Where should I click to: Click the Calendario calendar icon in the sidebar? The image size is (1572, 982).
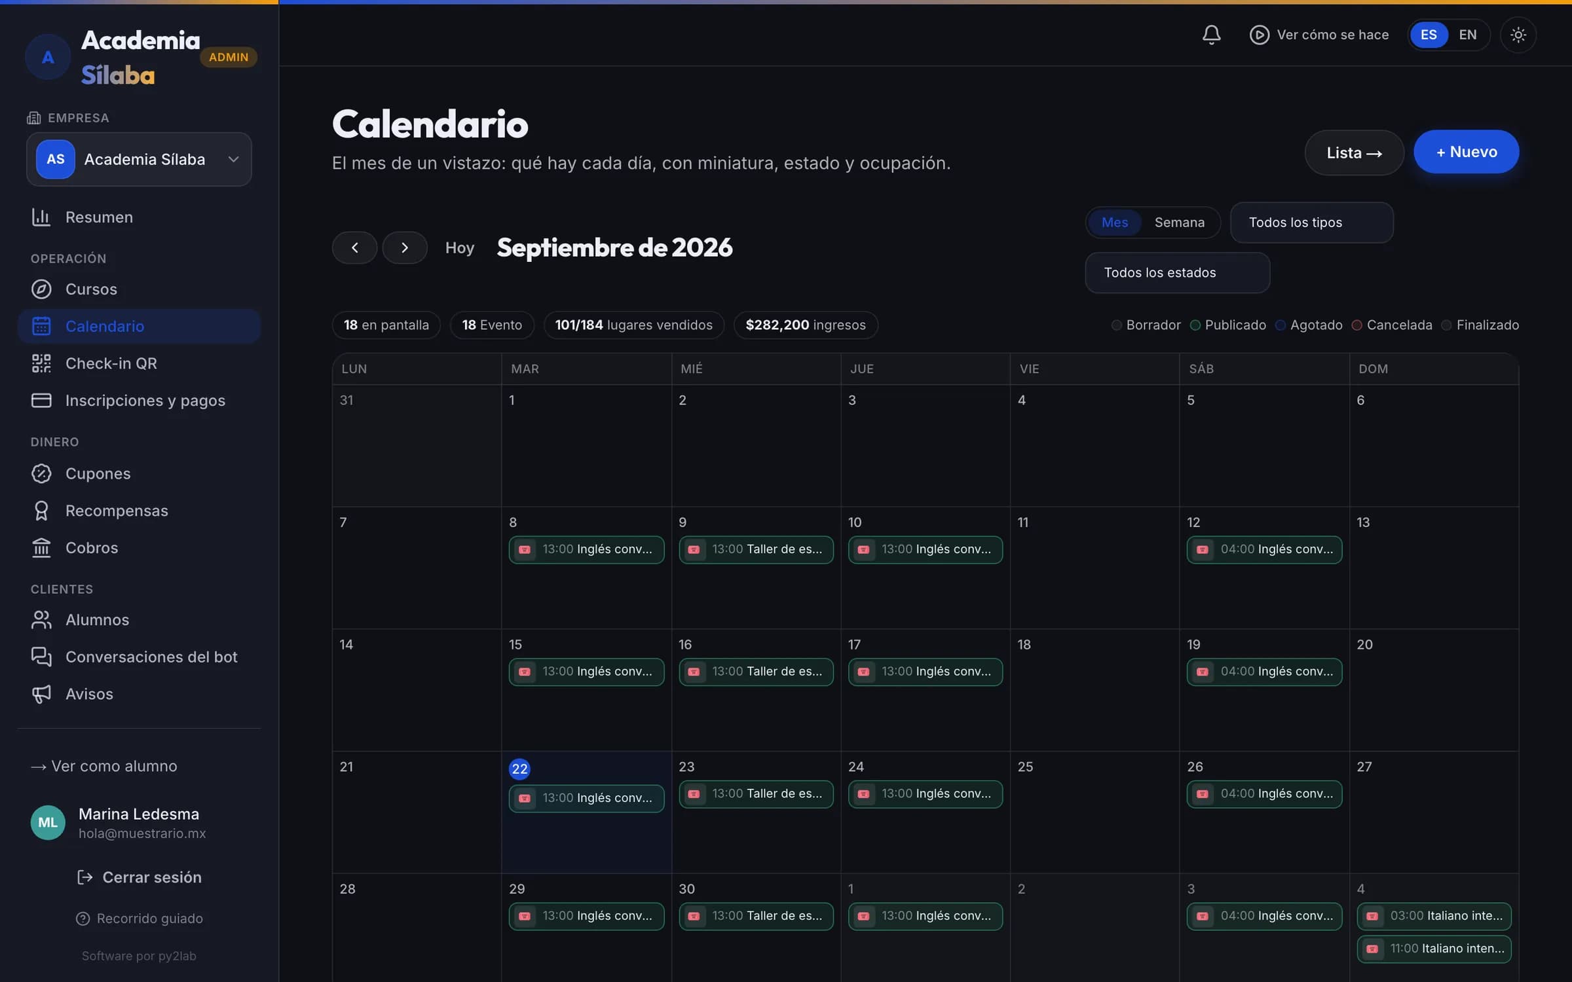point(41,325)
